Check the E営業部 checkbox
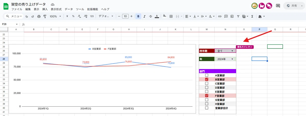306x116 pixels. click(x=207, y=92)
